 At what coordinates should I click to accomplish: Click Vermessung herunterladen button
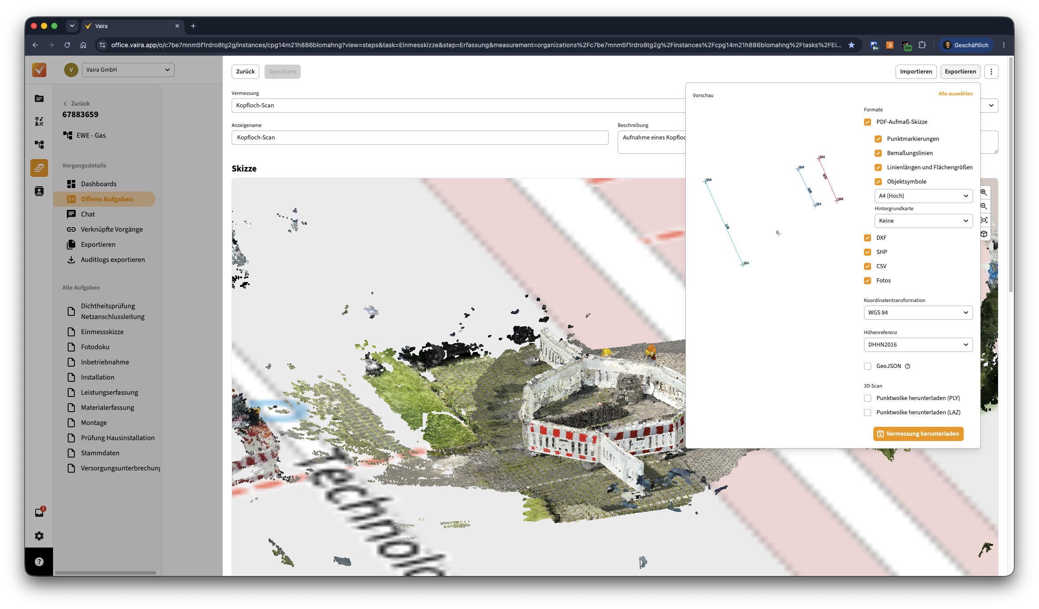(918, 434)
